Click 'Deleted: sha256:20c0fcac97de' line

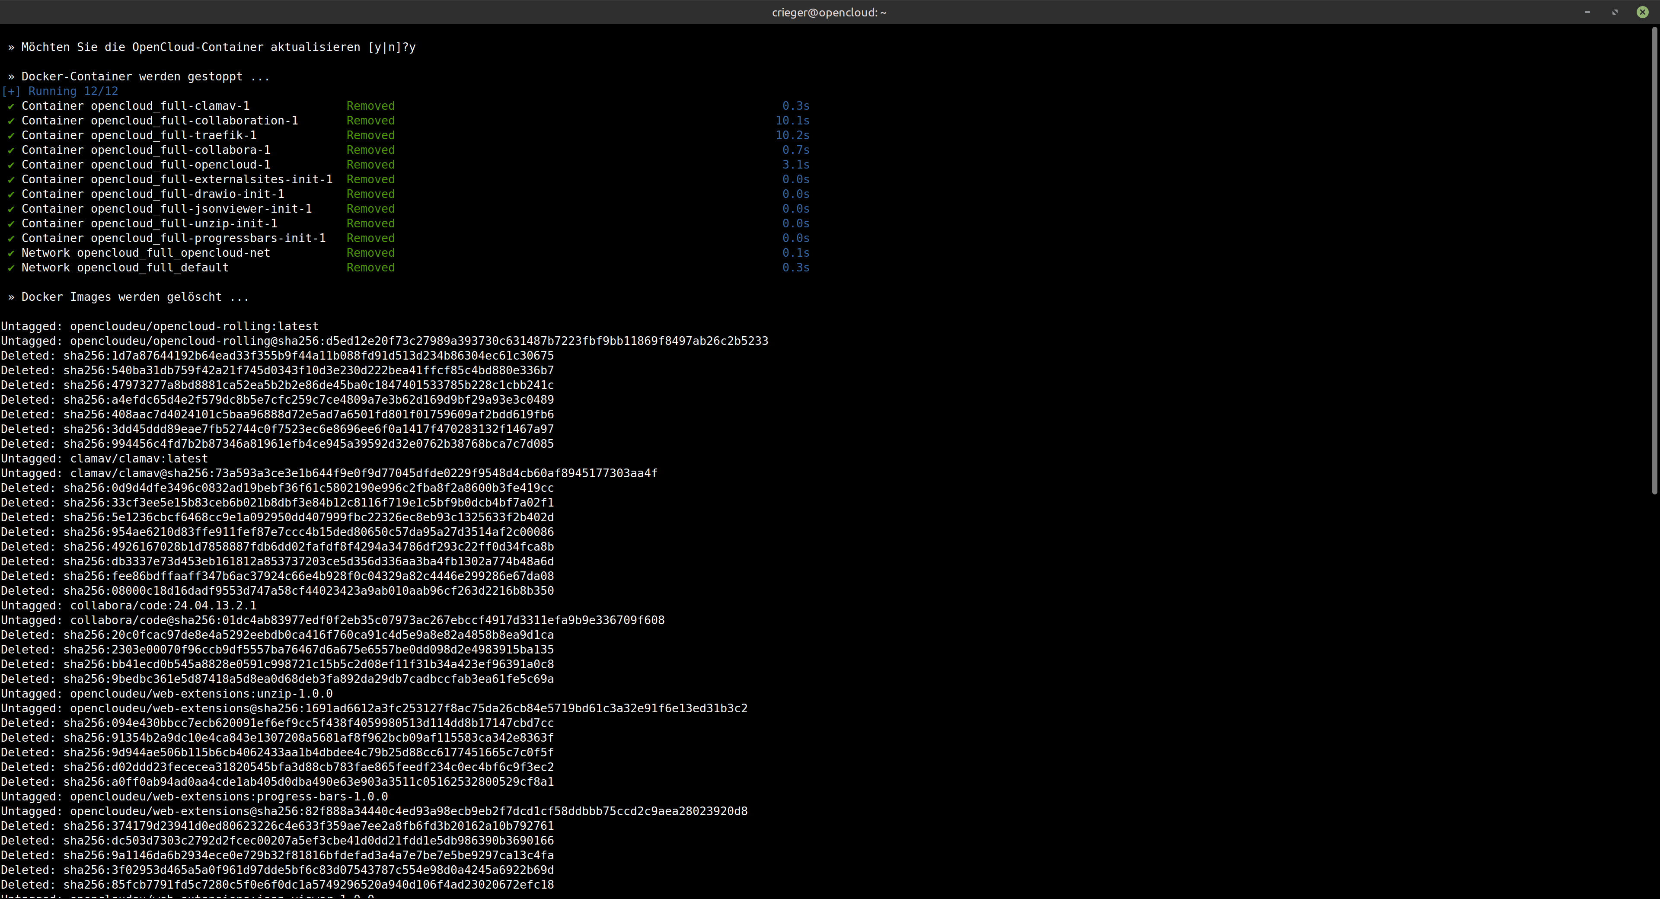point(277,635)
